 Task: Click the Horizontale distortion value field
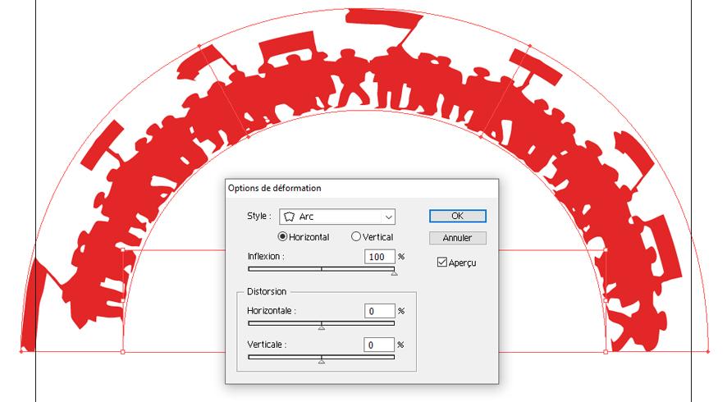pos(380,311)
